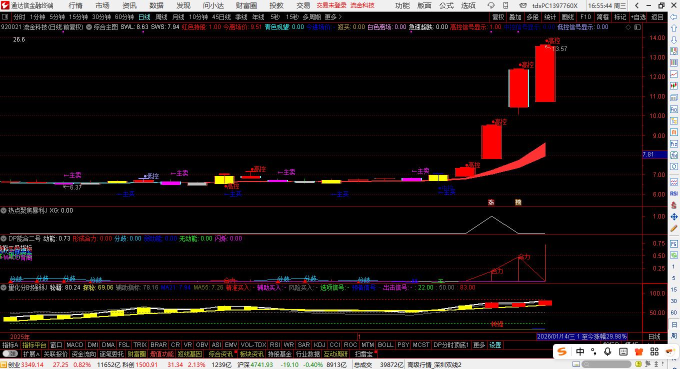Screen dimensions: 680x369
Task: Select the KDJ indicator tab
Action: tap(319, 345)
